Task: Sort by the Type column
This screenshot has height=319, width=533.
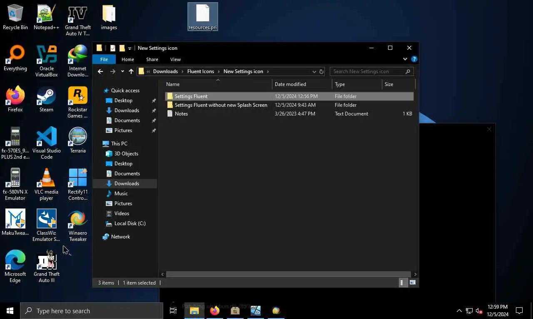Action: (357, 84)
